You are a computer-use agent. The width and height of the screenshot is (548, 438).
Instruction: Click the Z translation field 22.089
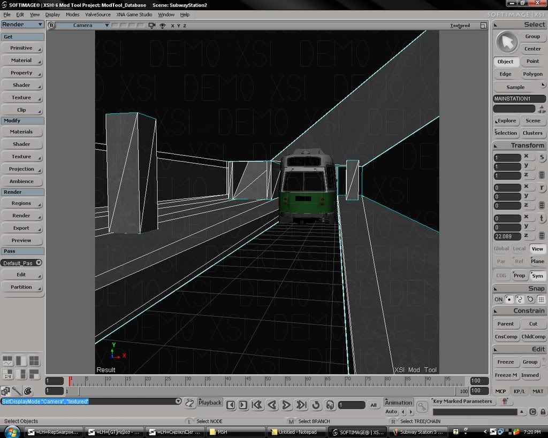click(x=507, y=236)
